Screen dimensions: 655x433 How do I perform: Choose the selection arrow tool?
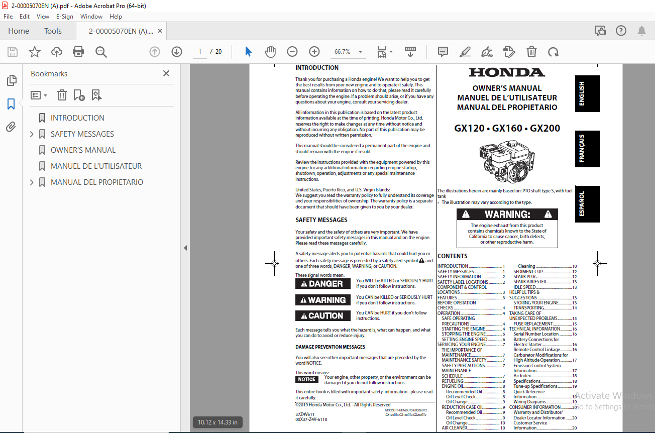click(x=248, y=52)
